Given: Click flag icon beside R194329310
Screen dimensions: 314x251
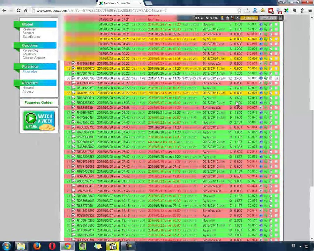Looking at the screenshot, I should pyautogui.click(x=74, y=88).
